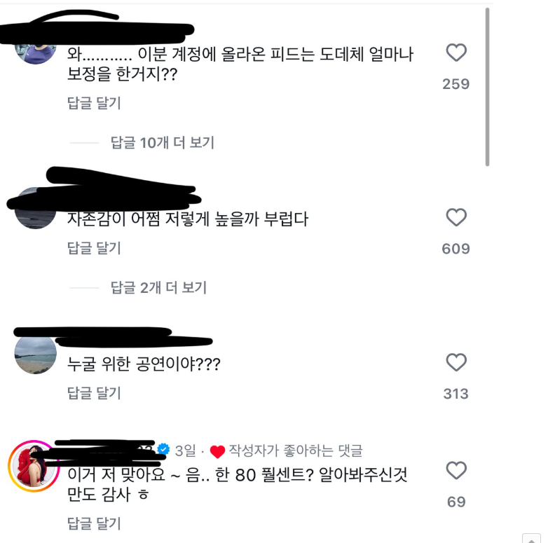Screen dimensions: 548x543
Task: Open the 259 like count list
Action: point(455,84)
